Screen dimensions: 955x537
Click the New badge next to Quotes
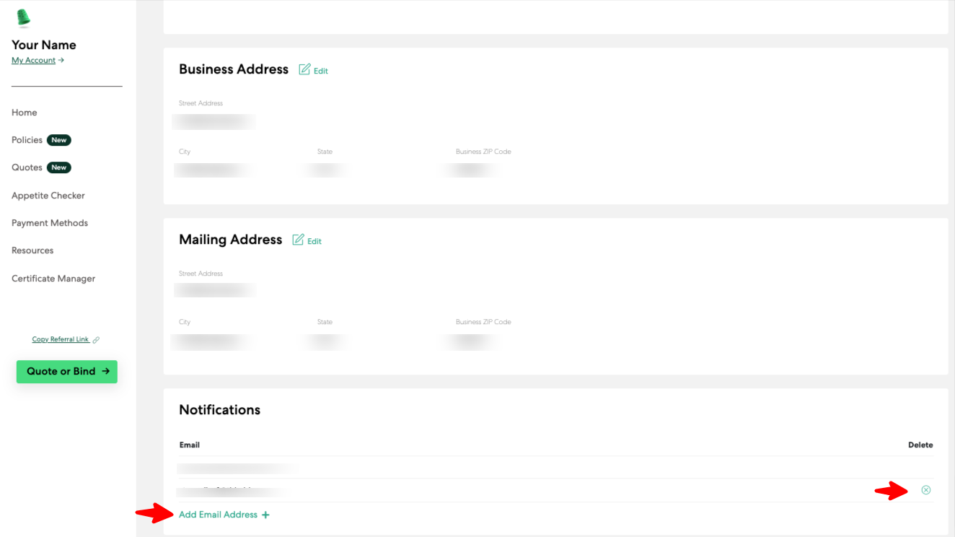[x=59, y=167]
